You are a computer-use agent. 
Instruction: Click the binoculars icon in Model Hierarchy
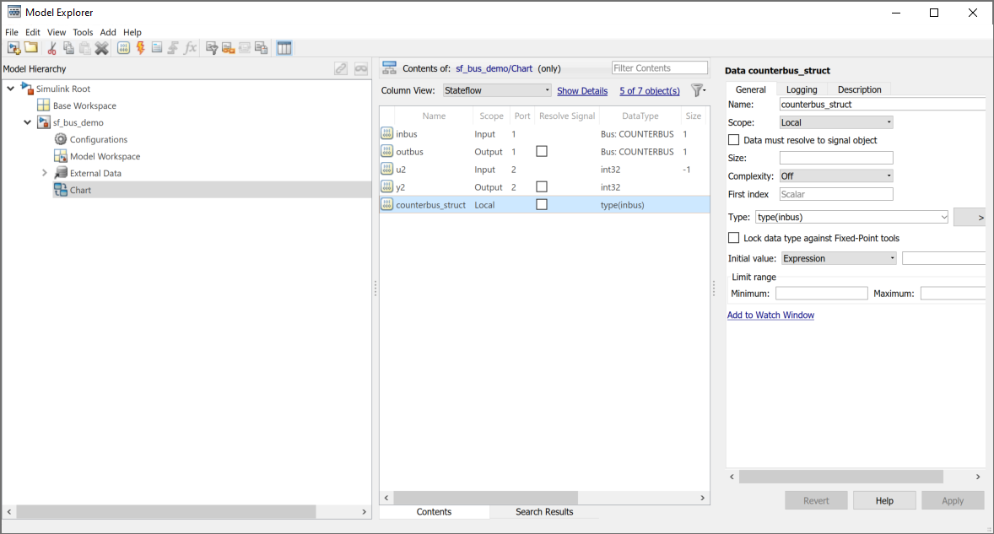click(361, 69)
